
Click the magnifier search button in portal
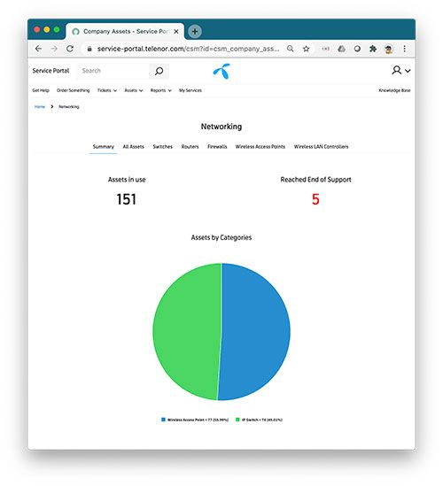pyautogui.click(x=159, y=71)
